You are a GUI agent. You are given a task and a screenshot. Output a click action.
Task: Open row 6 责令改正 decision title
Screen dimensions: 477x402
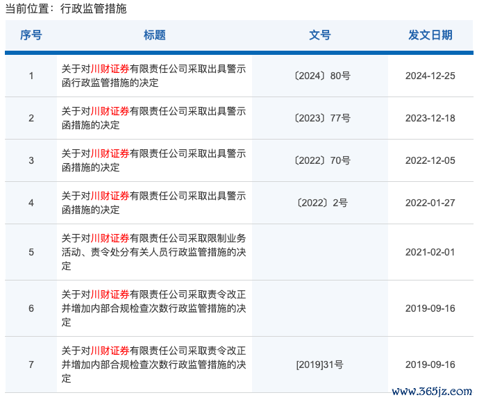153,308
